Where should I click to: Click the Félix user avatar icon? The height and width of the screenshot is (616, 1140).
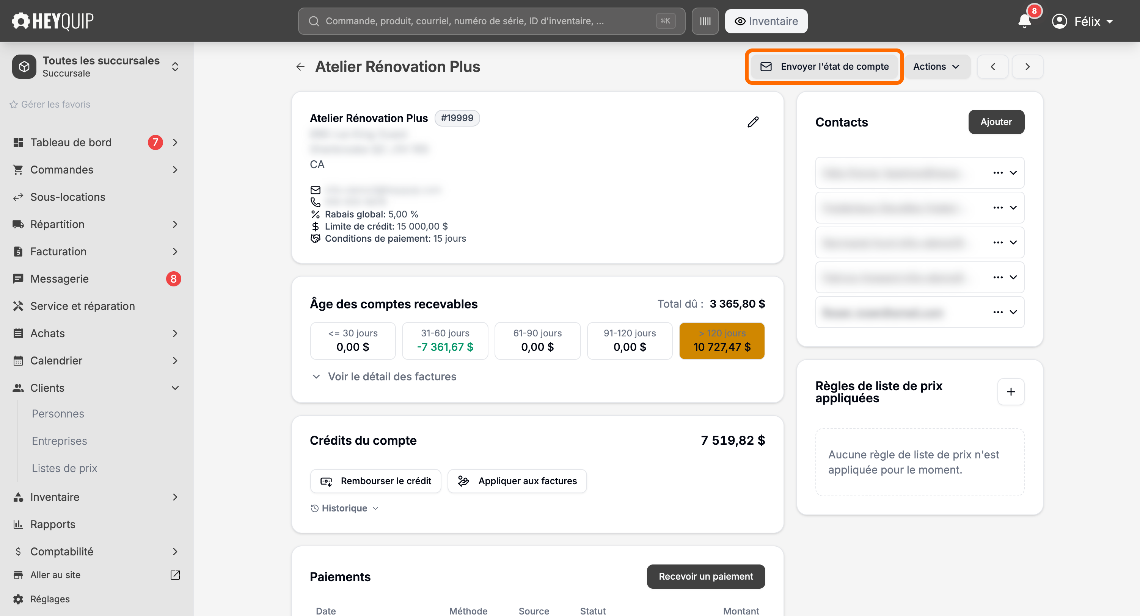(1060, 21)
